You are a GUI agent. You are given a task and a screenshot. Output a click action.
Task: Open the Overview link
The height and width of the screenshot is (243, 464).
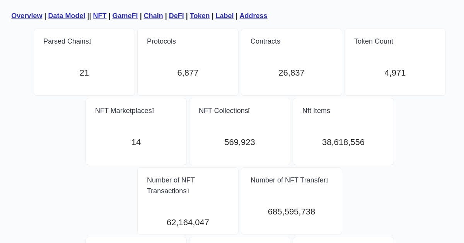pos(27,16)
